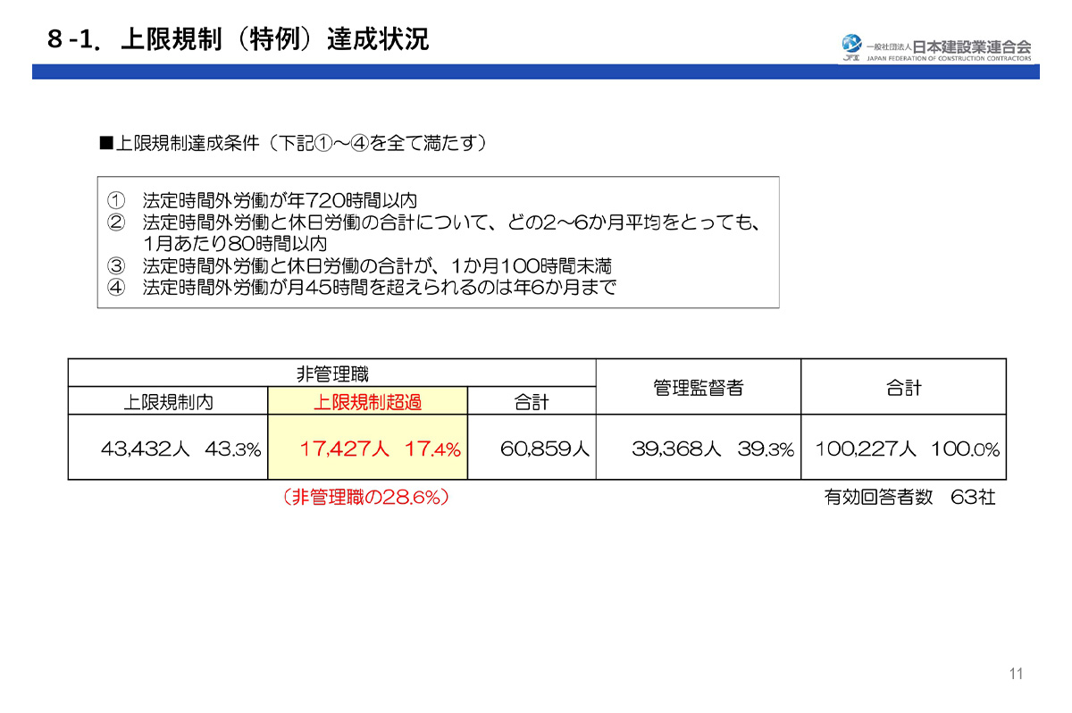Click the red 上限規制超過 header cell

click(x=367, y=401)
